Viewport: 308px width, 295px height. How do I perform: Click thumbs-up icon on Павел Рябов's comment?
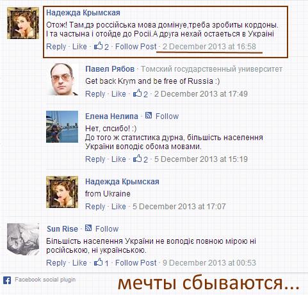coord(137,93)
